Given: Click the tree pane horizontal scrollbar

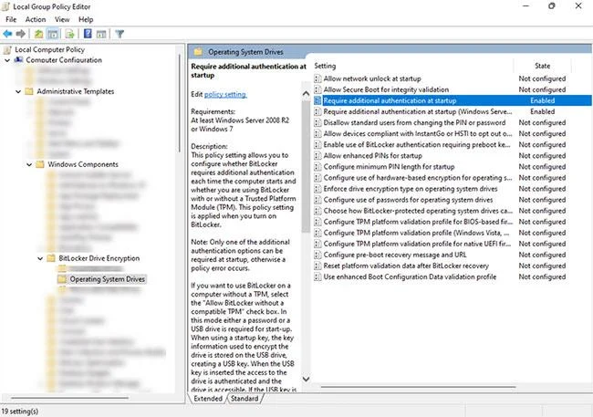Looking at the screenshot, I should coord(70,398).
